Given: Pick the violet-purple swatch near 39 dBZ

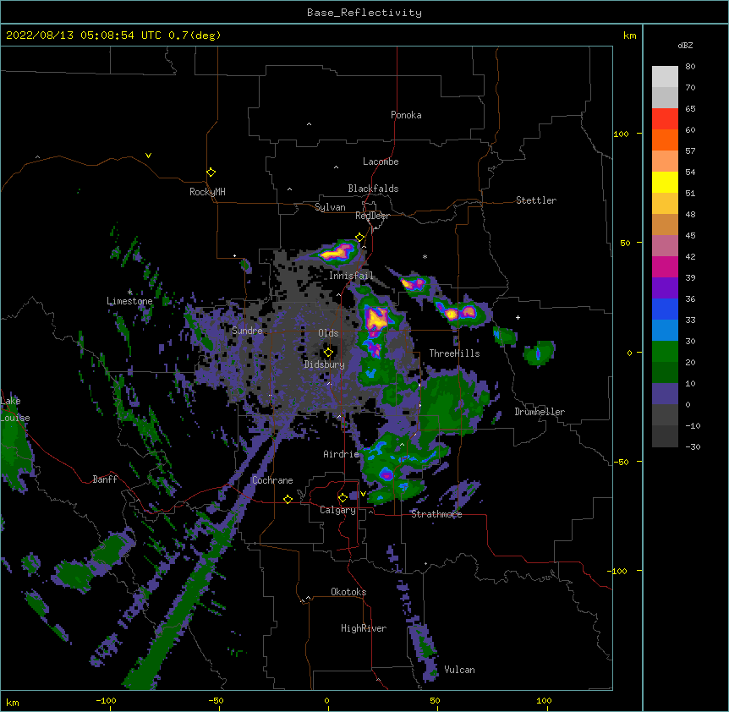Looking at the screenshot, I should 665,288.
